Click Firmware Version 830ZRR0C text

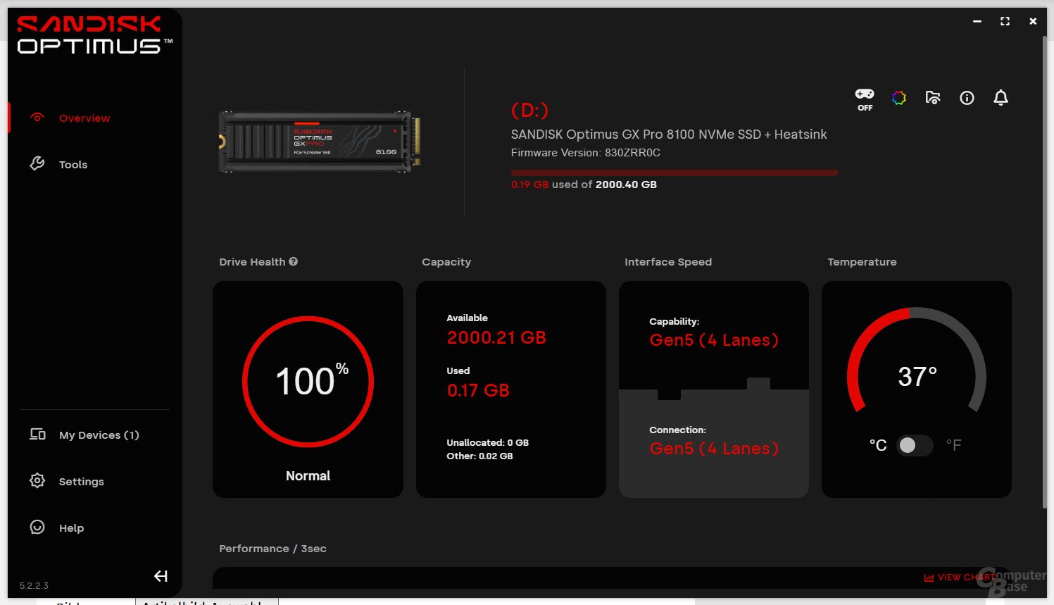click(586, 153)
